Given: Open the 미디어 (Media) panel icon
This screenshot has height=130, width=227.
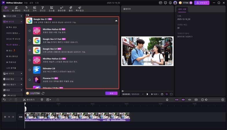Looking at the screenshot, I should [6, 9].
